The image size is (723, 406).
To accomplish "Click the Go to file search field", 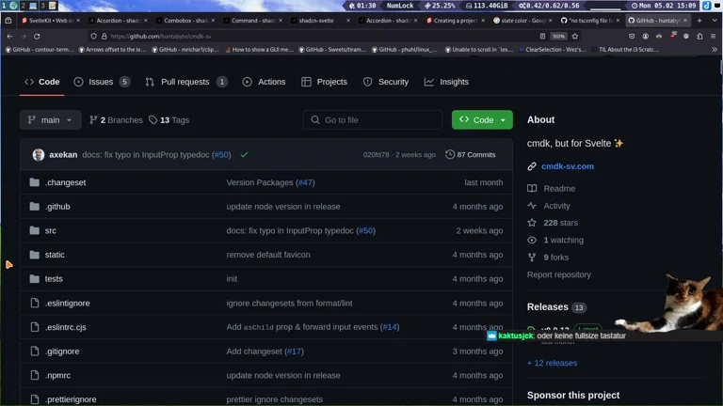I will pyautogui.click(x=373, y=119).
